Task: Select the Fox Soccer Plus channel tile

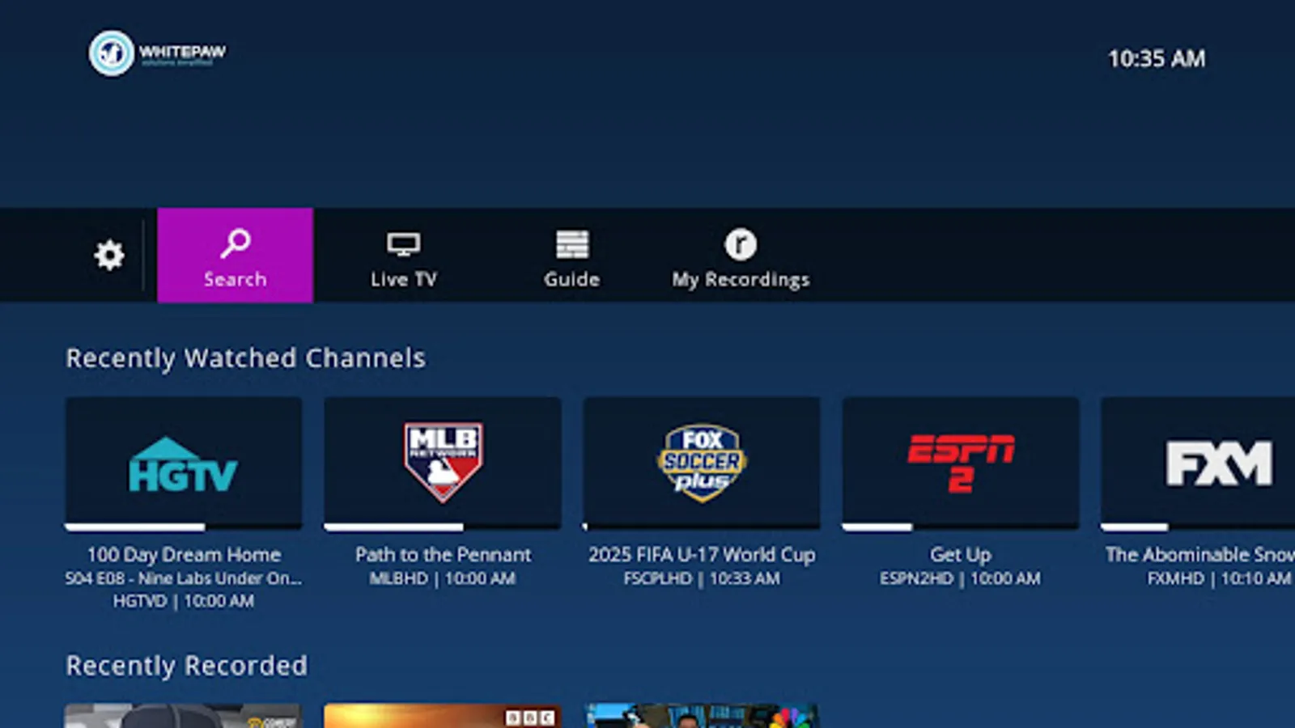Action: (x=702, y=462)
